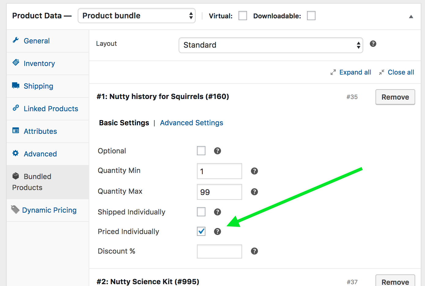Open the Layout Standard dropdown

tap(271, 45)
